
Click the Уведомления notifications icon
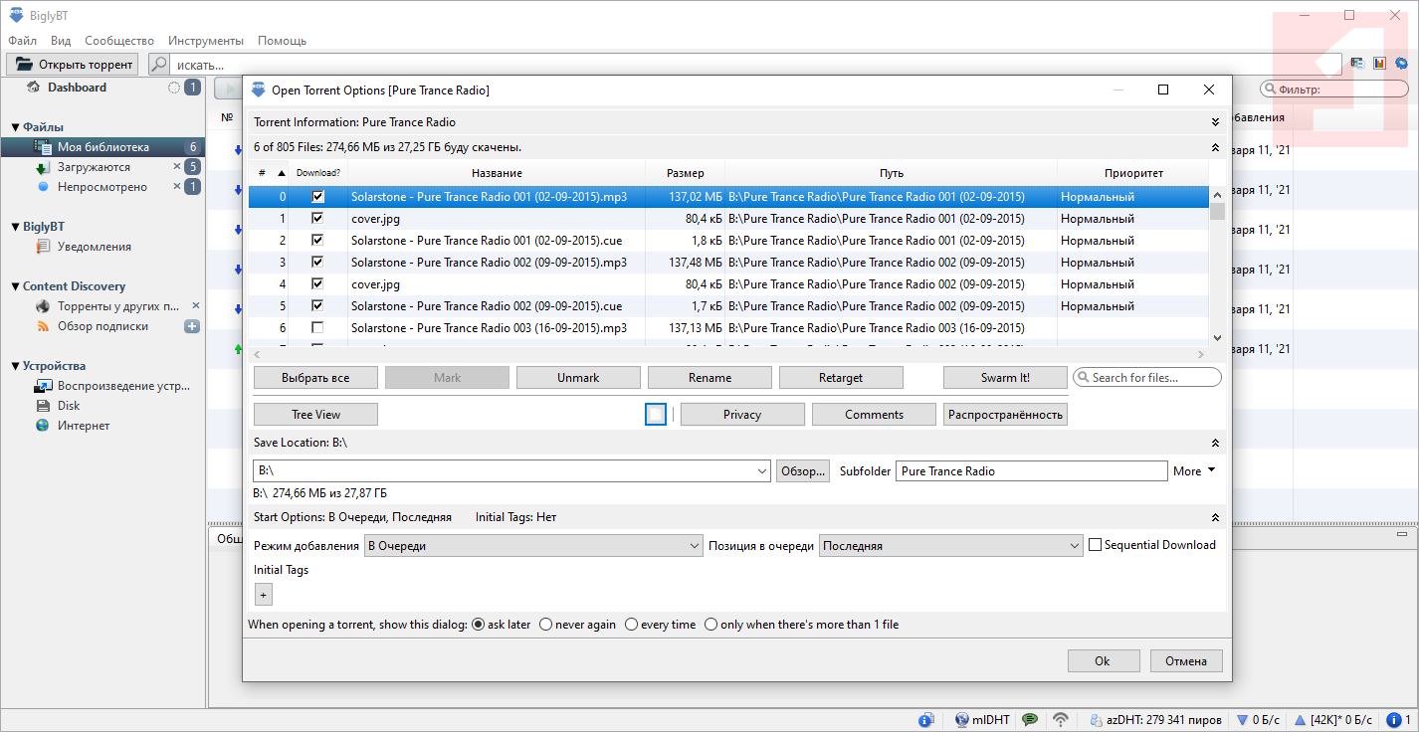pyautogui.click(x=44, y=247)
